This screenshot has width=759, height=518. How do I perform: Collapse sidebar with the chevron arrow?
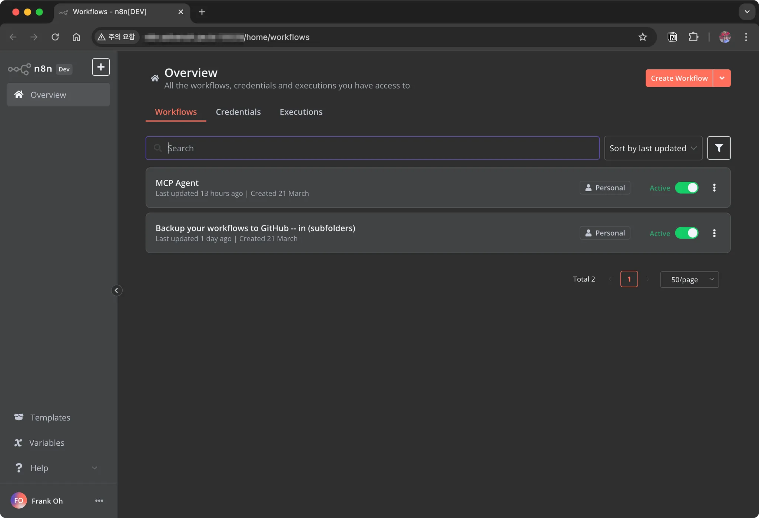(x=116, y=290)
